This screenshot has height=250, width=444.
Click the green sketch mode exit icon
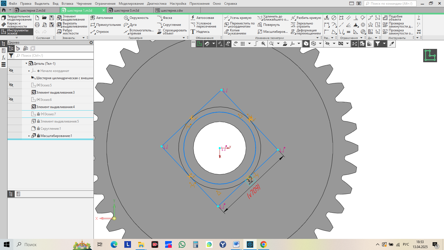pyautogui.click(x=430, y=56)
